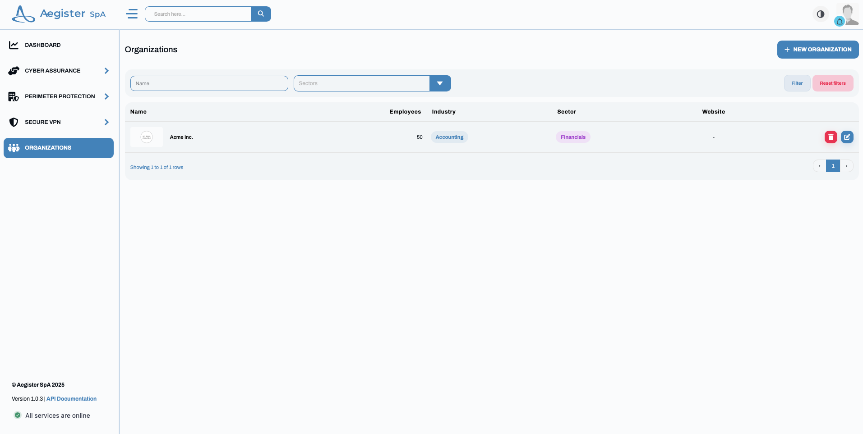
Task: Click the Name column header
Action: (138, 112)
